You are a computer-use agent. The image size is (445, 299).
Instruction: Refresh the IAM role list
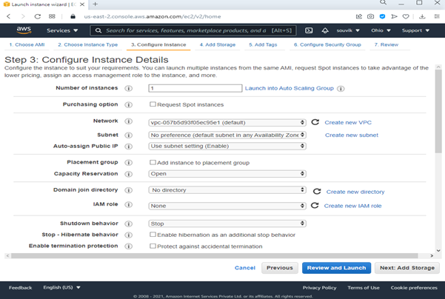point(315,206)
